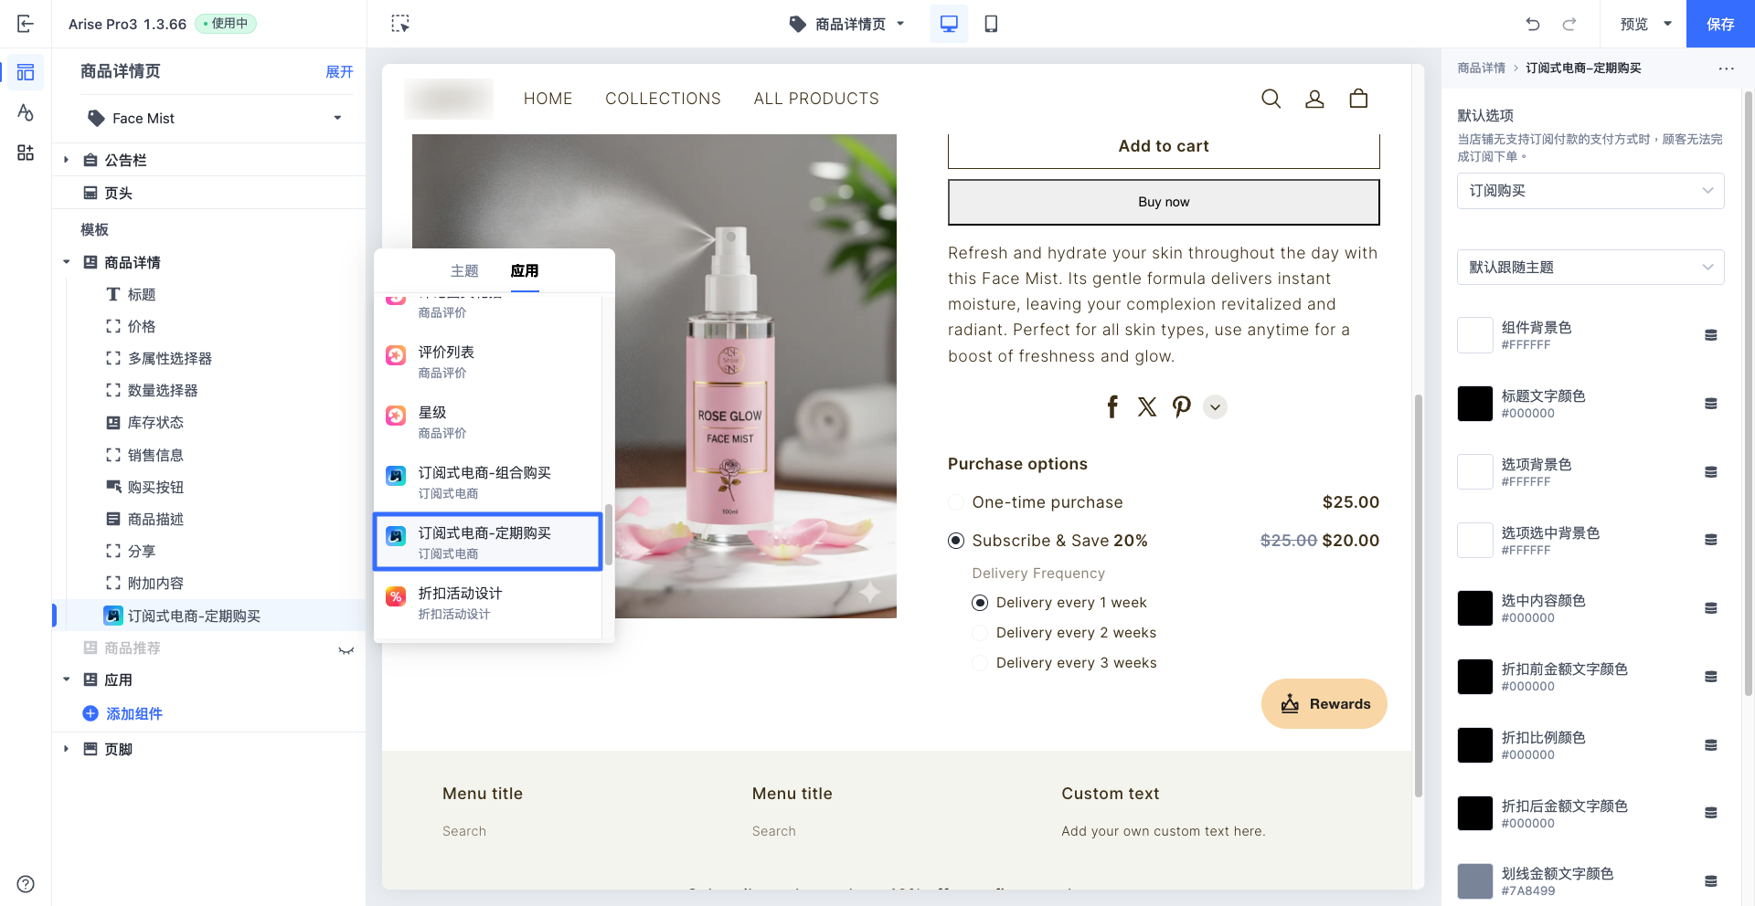Click the Face Mist product image
Viewport: 1755px width, 906px height.
(x=654, y=376)
